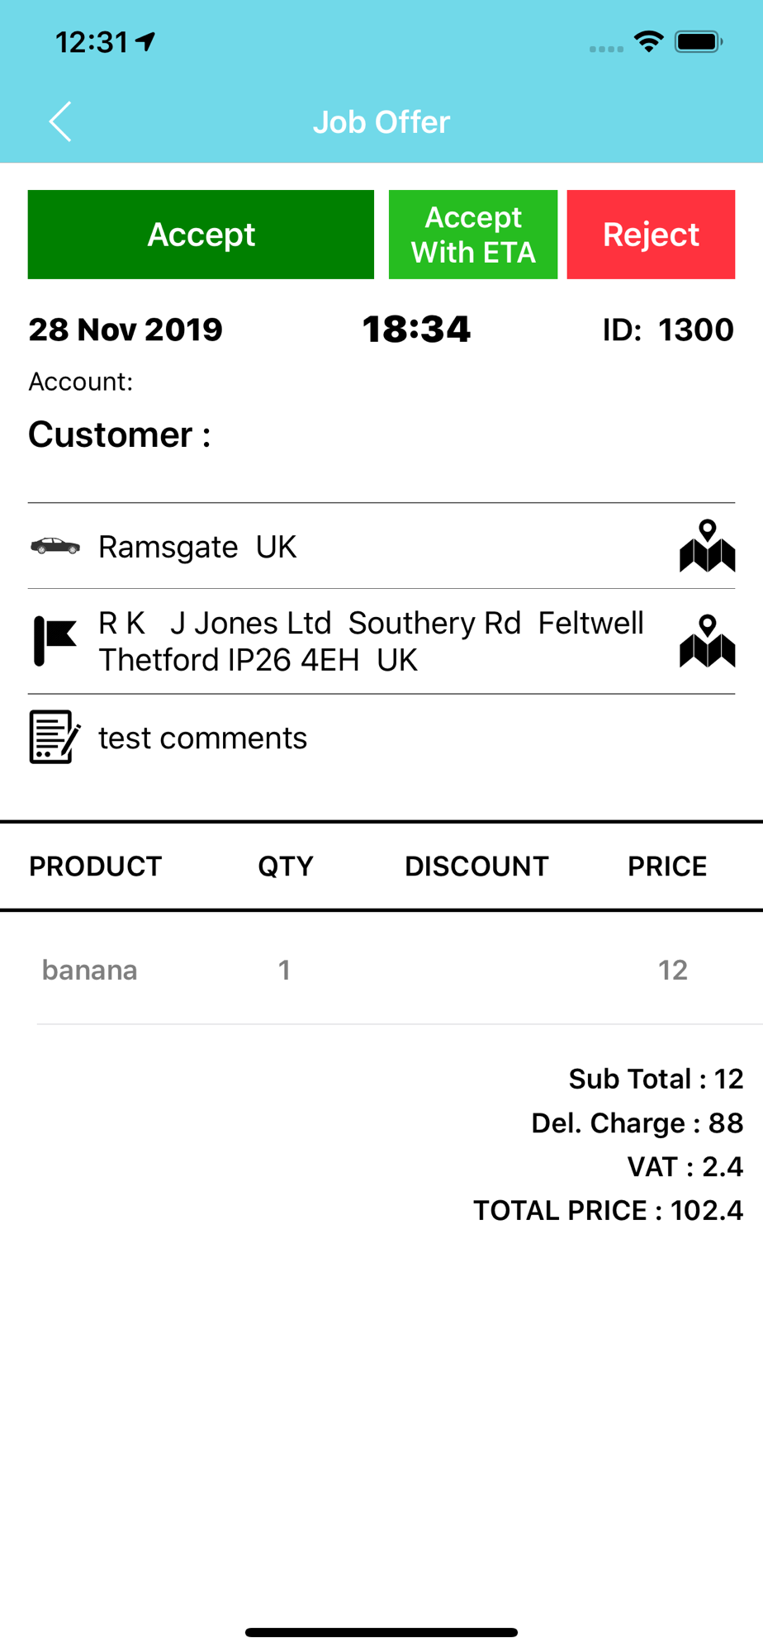Tap the back arrow in header

click(60, 122)
